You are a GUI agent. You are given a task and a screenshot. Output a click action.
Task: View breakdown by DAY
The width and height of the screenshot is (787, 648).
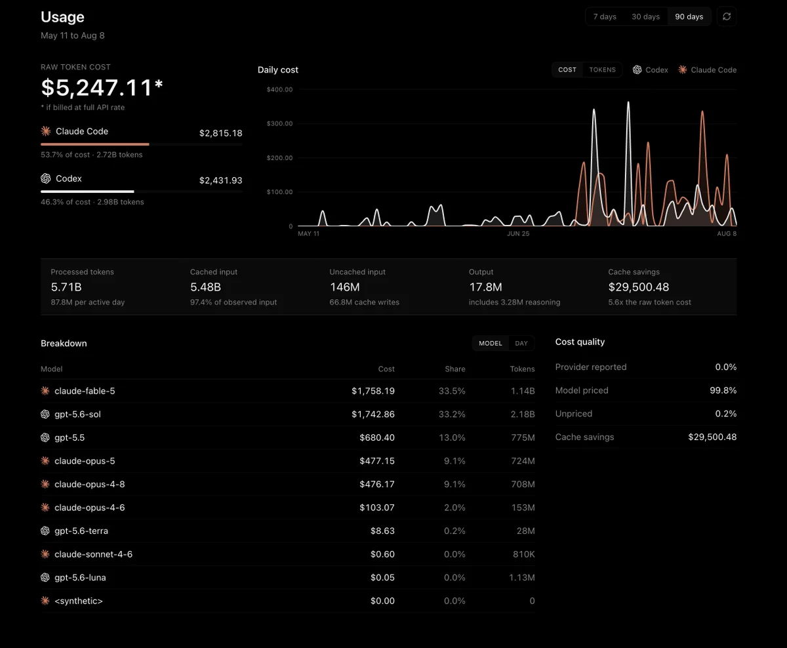click(521, 343)
